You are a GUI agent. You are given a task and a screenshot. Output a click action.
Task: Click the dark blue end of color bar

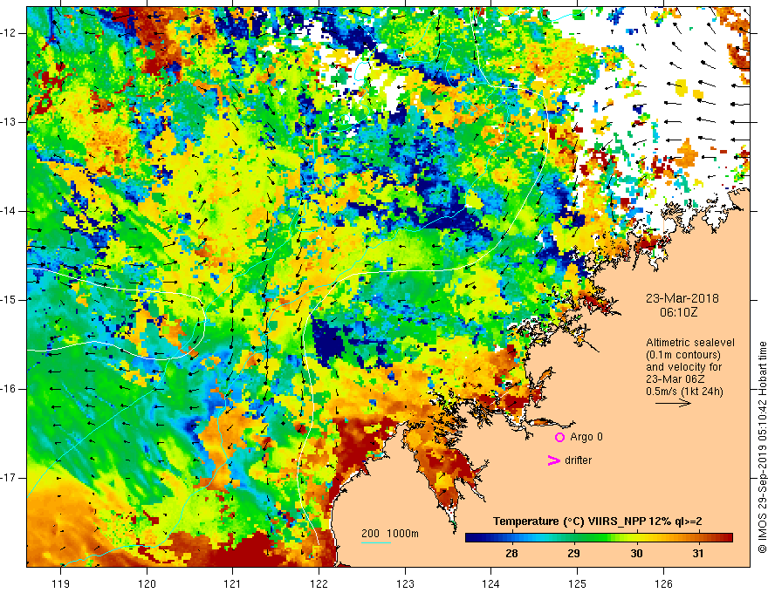tap(470, 538)
